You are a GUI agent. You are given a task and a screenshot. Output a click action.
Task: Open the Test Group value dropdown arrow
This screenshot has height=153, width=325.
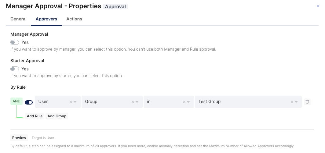[296, 102]
